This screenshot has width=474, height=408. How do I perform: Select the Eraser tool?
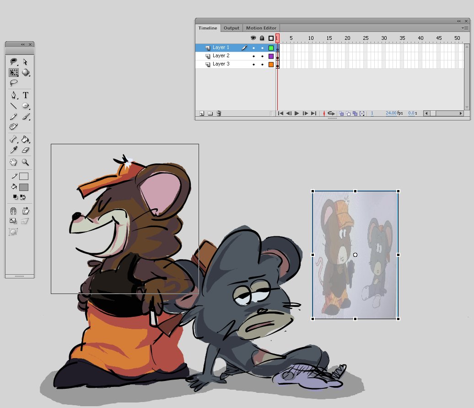26,150
